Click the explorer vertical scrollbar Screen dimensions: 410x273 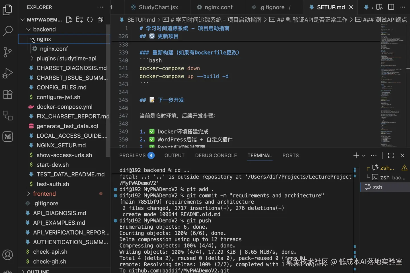[x=108, y=90]
